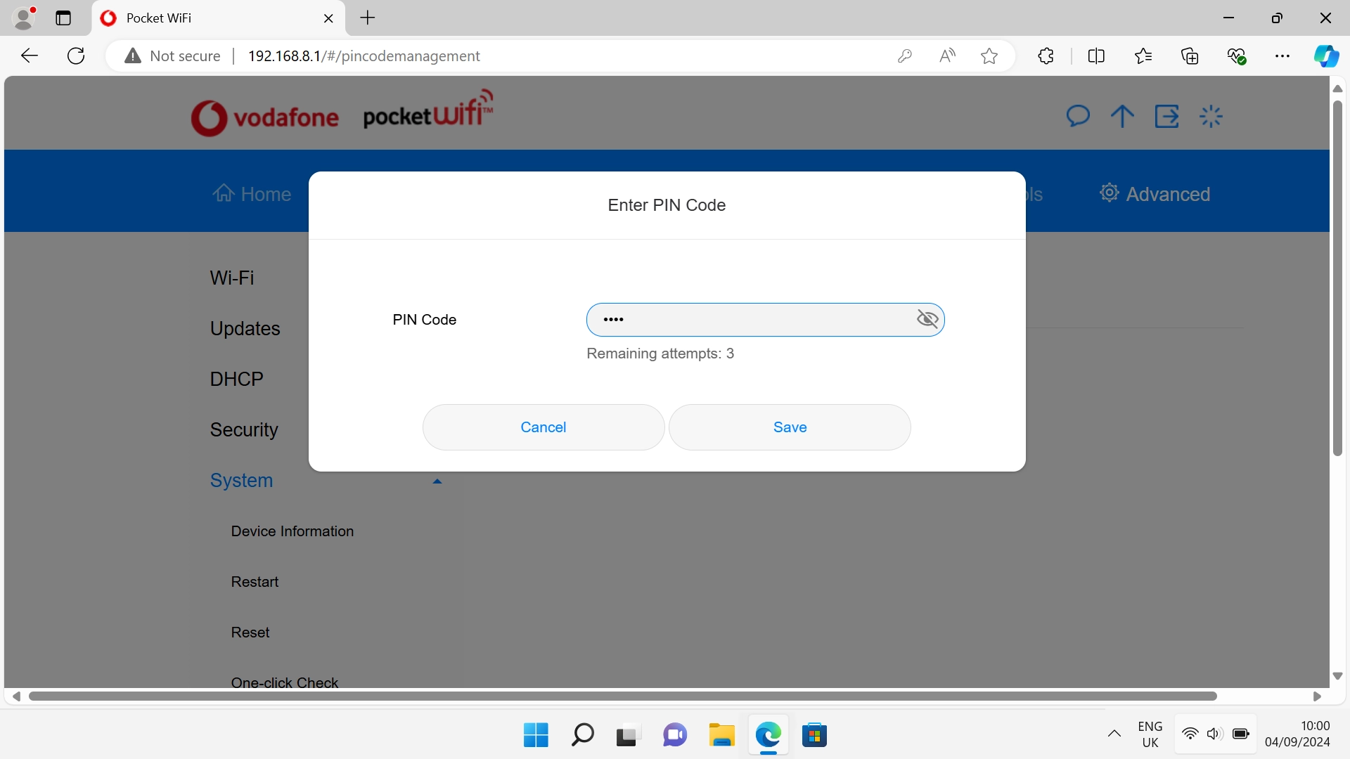1350x759 pixels.
Task: Click inside the PIN Code input field
Action: [745, 319]
